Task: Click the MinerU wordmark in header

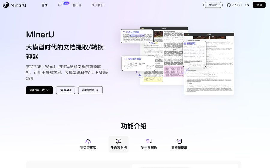Action: pos(18,5)
